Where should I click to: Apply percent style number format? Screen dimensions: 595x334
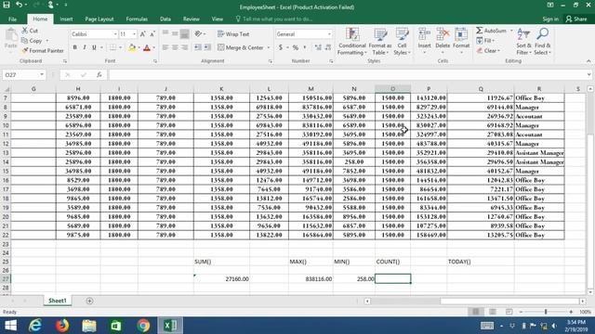[296, 47]
